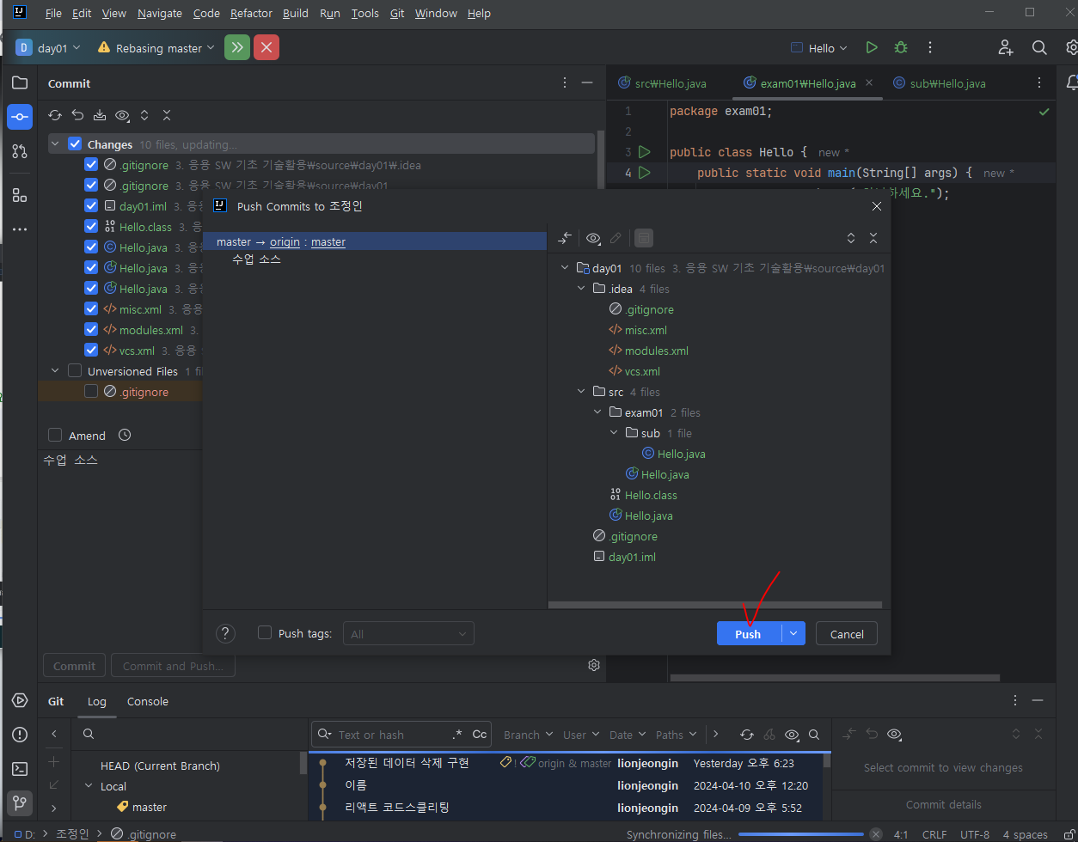Expand all in Push dialog tree

pos(851,238)
